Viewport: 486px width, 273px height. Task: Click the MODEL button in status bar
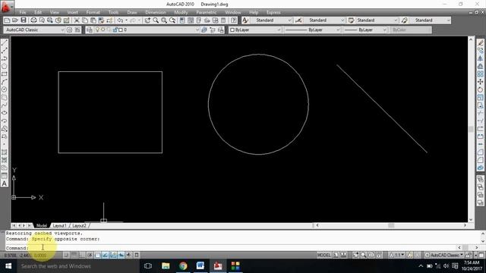(323, 255)
